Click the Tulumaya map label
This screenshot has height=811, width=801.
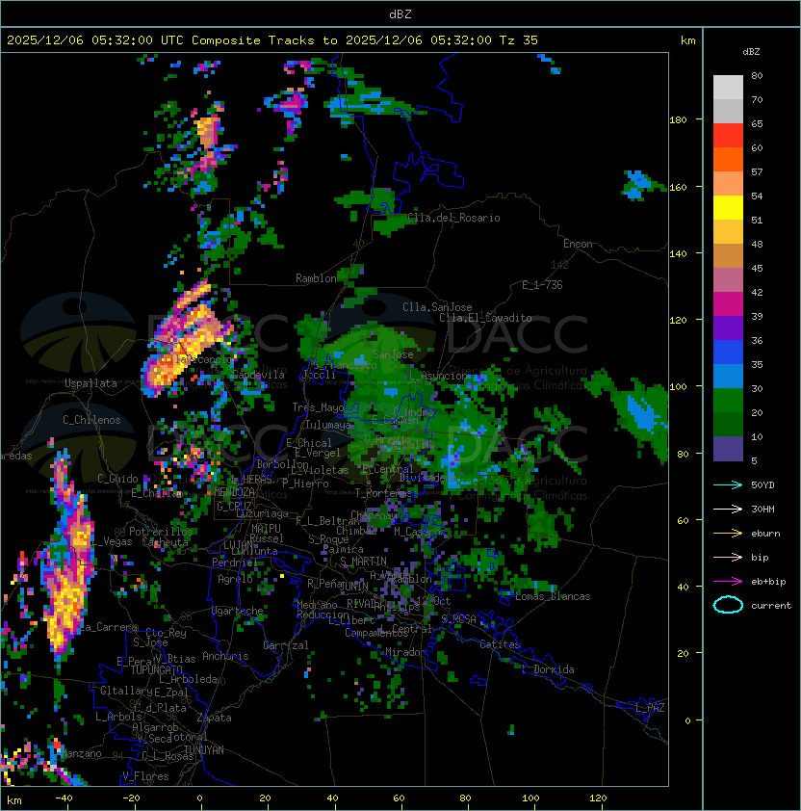328,425
